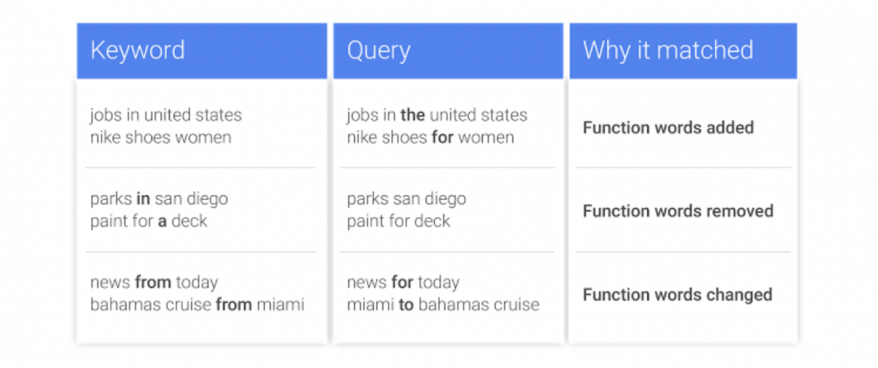Viewport: 878px width, 368px height.
Task: Click the Keyword column header
Action: pos(137,50)
